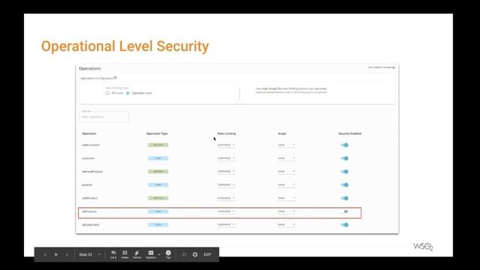
Task: Toggle Security Enabled for addProduct
Action: [345, 198]
